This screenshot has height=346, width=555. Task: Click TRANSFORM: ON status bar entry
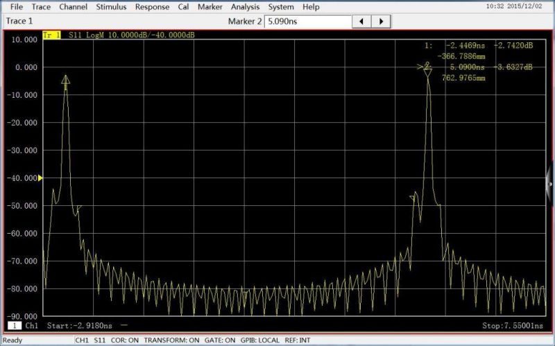[171, 340]
